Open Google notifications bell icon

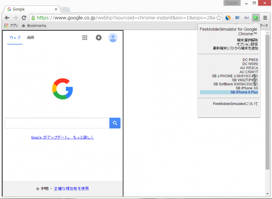tap(99, 38)
